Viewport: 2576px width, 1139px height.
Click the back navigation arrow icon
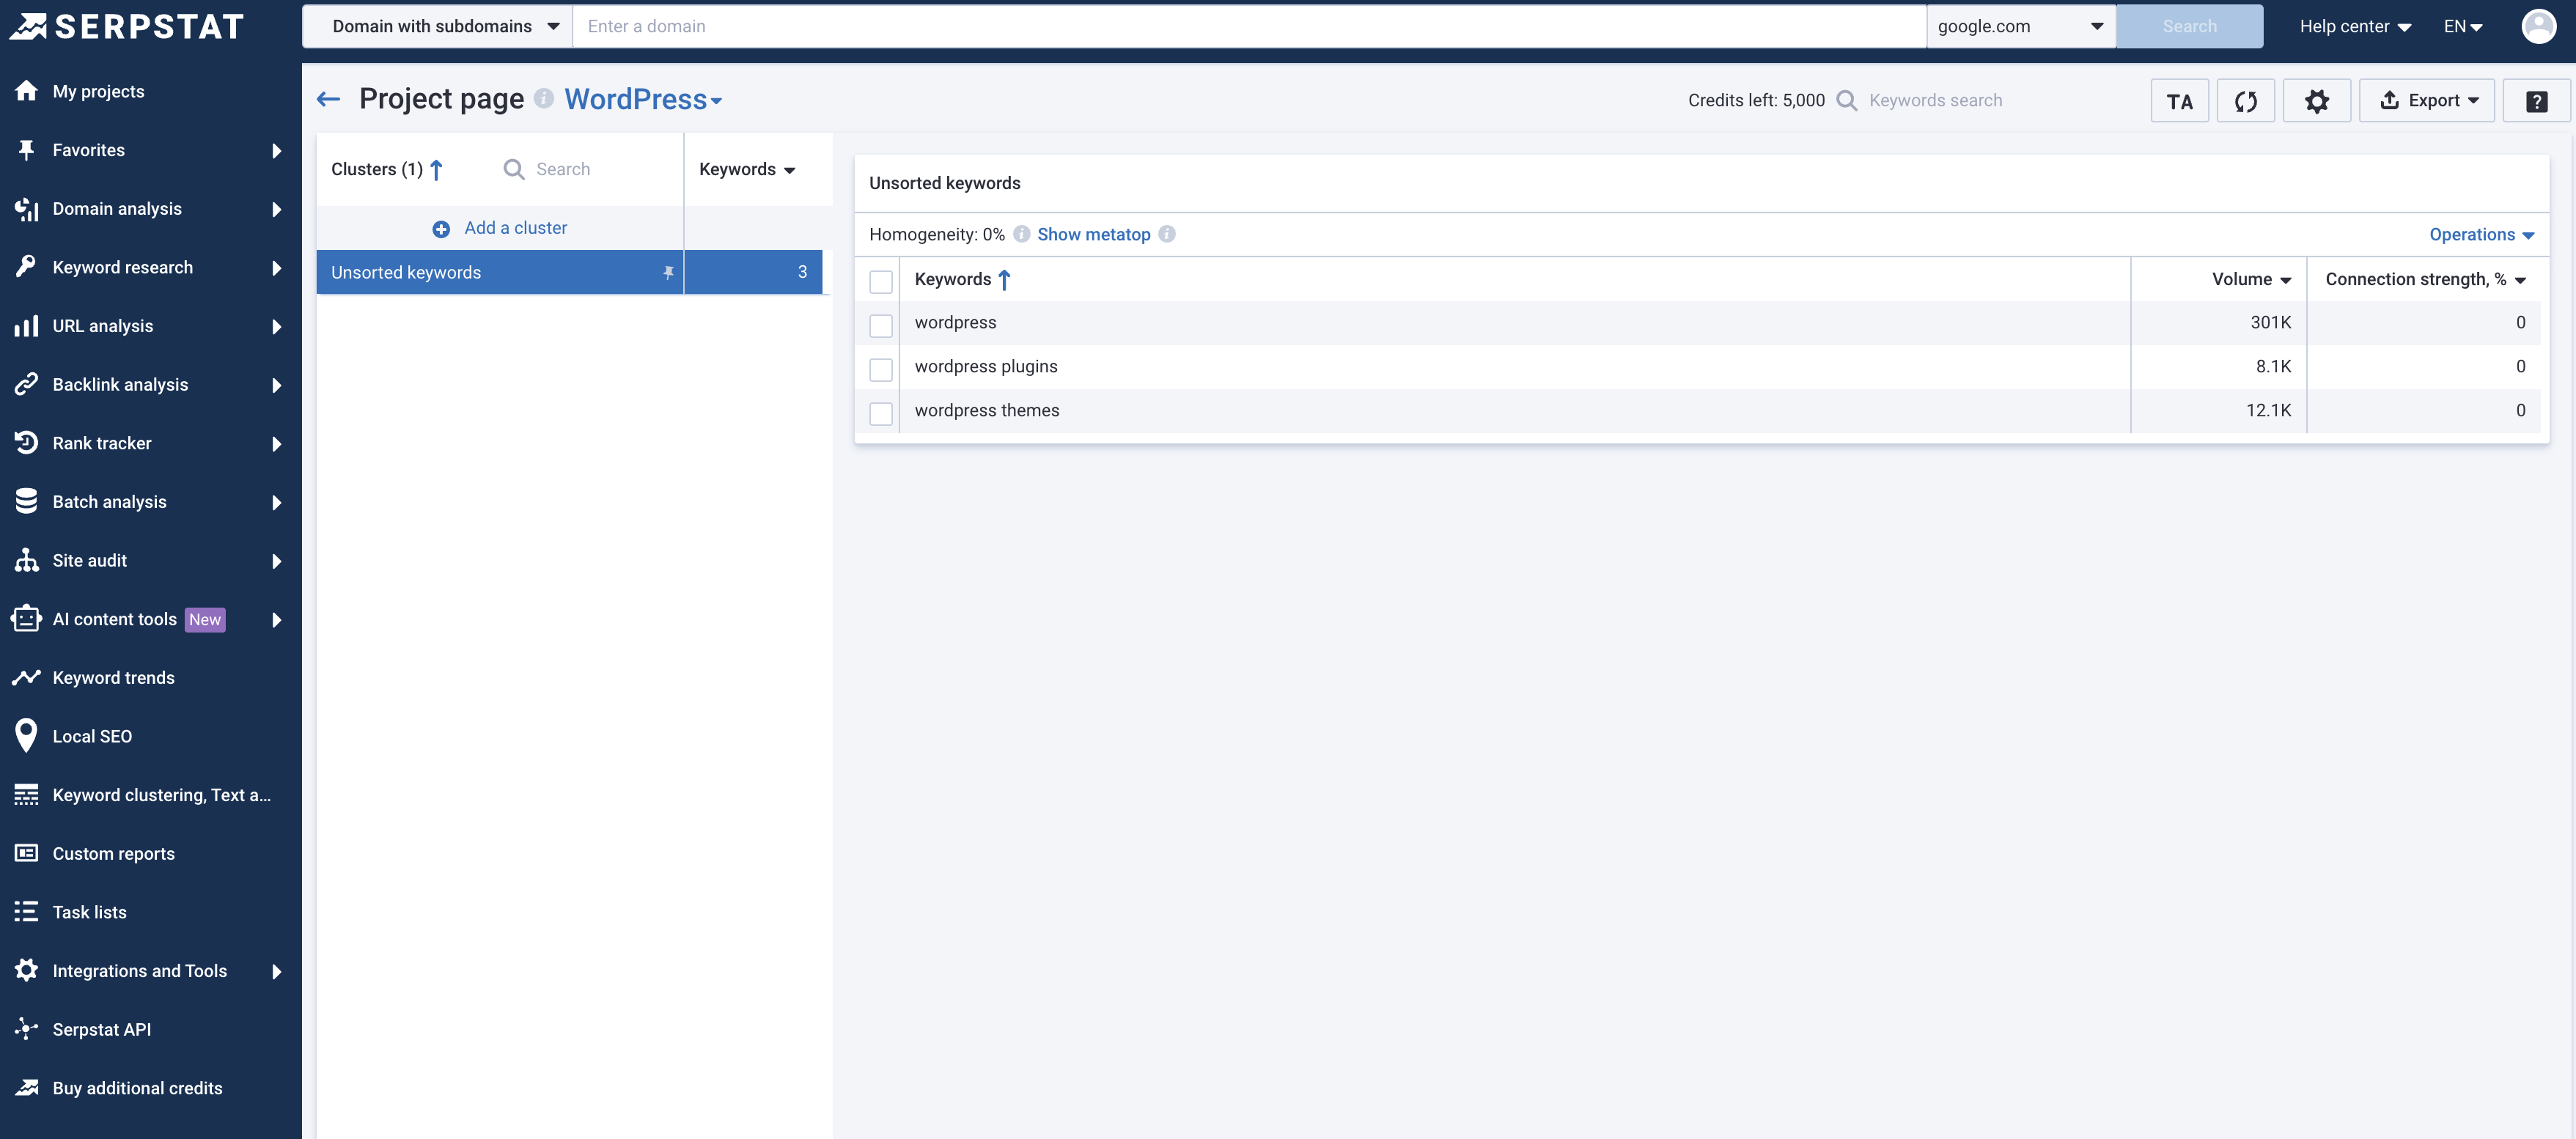328,99
